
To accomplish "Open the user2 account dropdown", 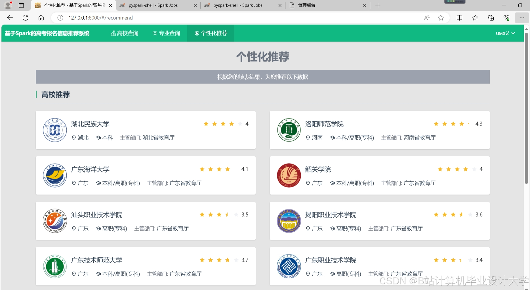I will pos(505,33).
